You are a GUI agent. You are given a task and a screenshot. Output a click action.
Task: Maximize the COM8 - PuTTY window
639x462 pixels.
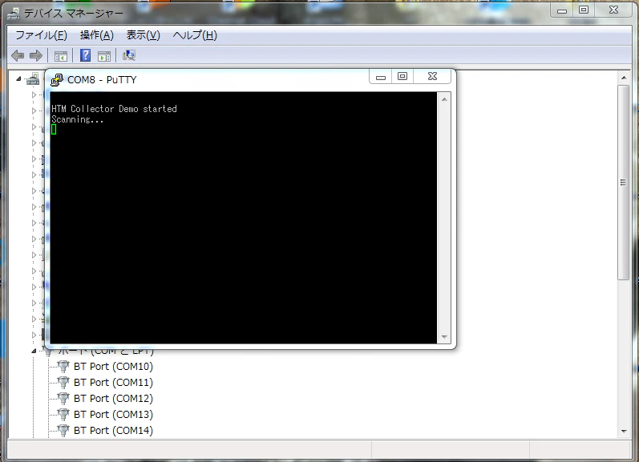(402, 77)
